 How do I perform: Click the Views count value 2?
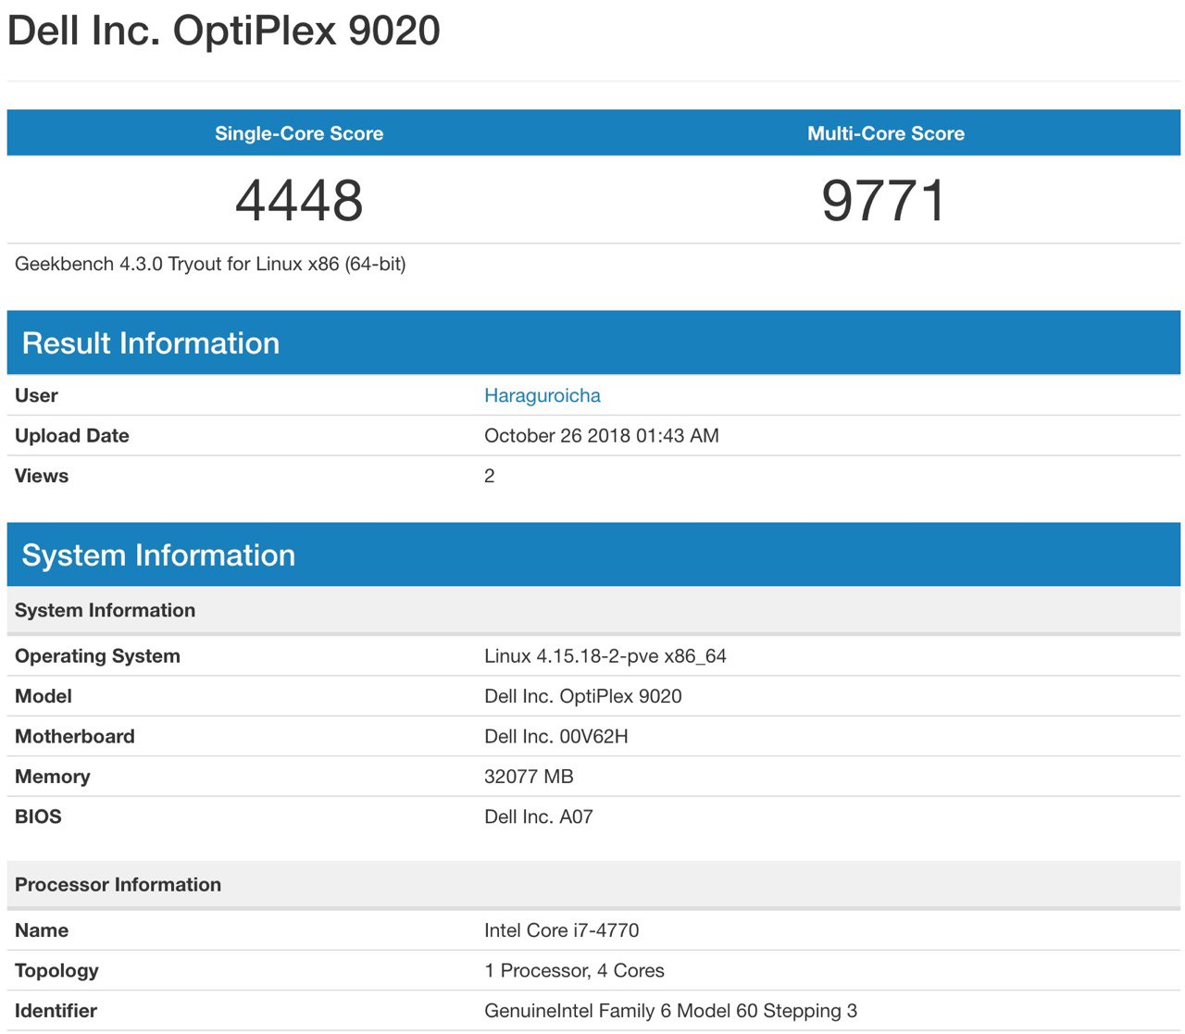(490, 476)
